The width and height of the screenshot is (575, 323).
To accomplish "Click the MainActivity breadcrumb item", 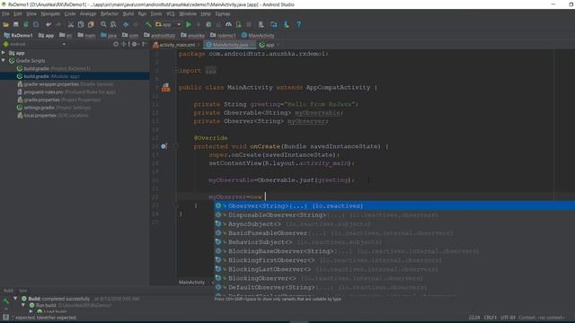I will pos(258,36).
